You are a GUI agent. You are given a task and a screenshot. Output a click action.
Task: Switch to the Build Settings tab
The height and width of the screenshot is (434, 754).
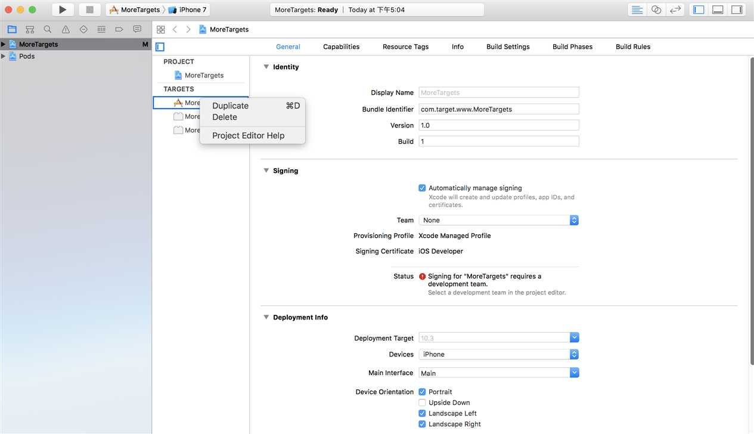[x=508, y=46]
